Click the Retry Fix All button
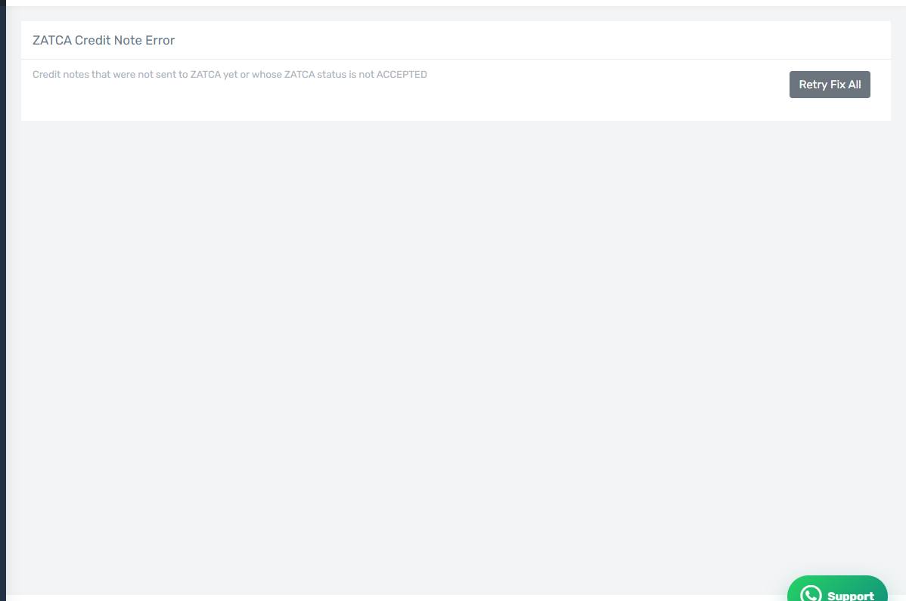Viewport: 906px width, 601px height. pos(829,85)
